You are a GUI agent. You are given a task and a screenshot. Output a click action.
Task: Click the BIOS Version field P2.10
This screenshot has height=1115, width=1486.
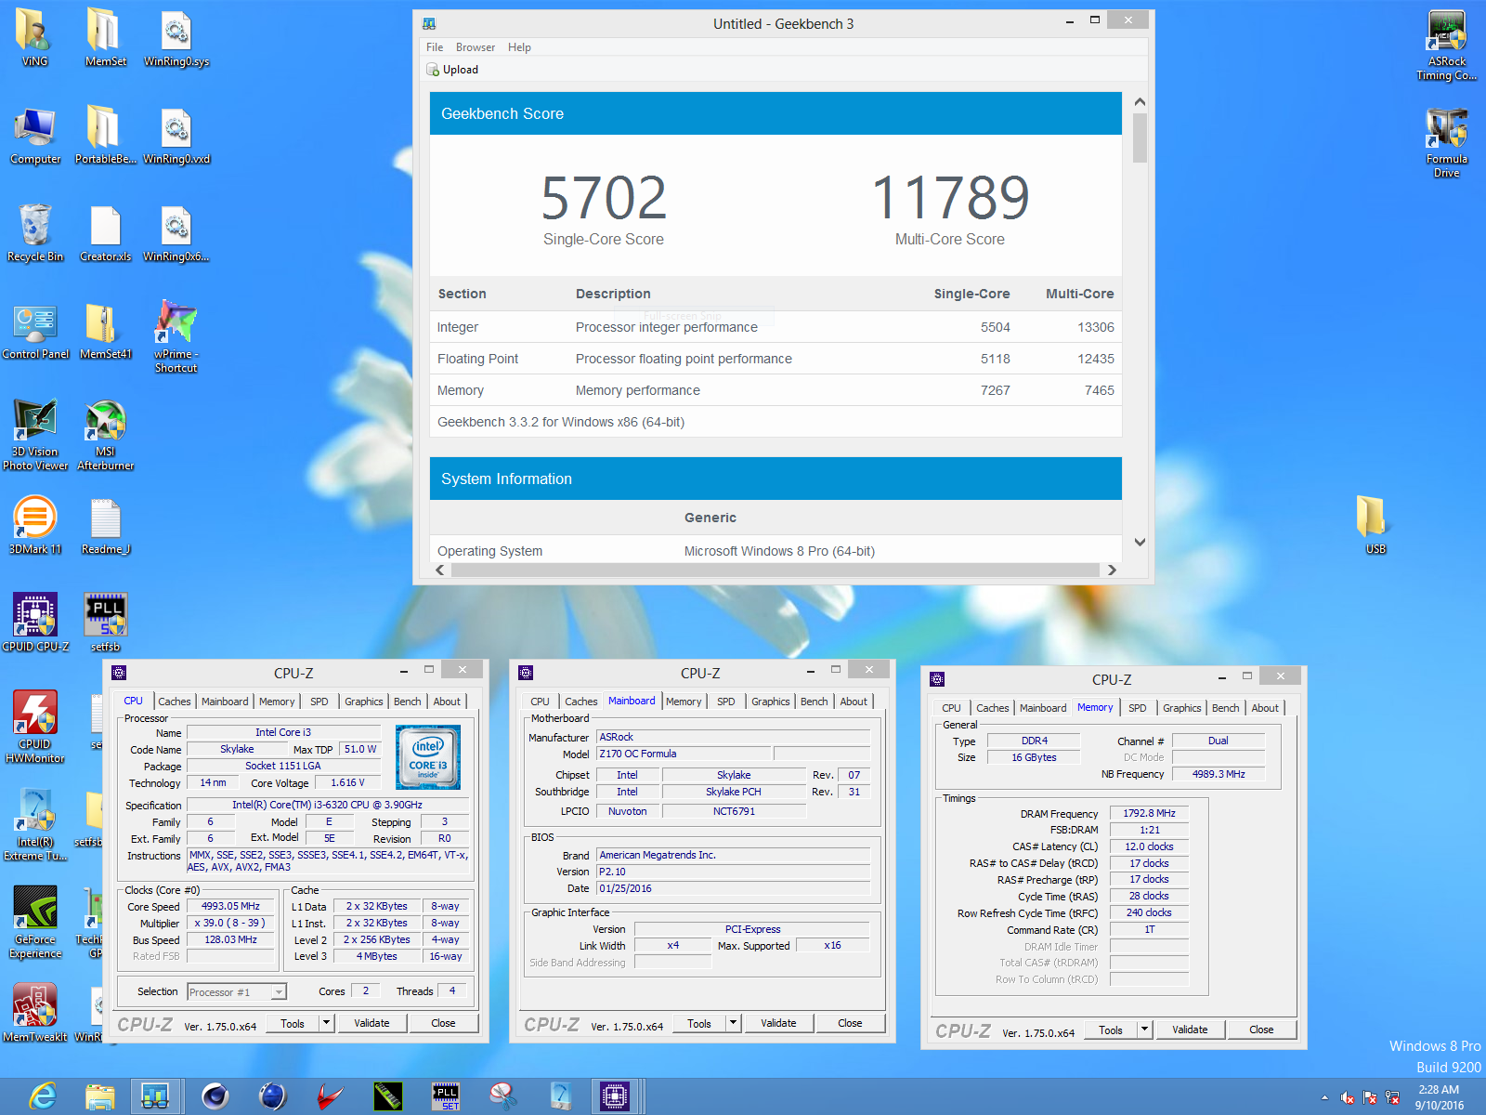[x=733, y=872]
